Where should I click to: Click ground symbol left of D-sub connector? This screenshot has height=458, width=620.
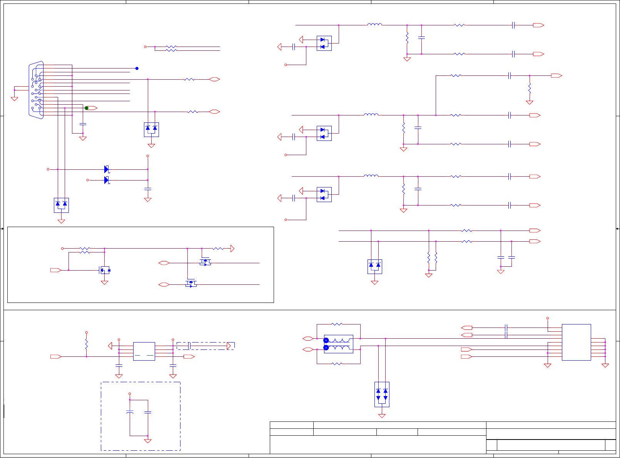coord(15,99)
